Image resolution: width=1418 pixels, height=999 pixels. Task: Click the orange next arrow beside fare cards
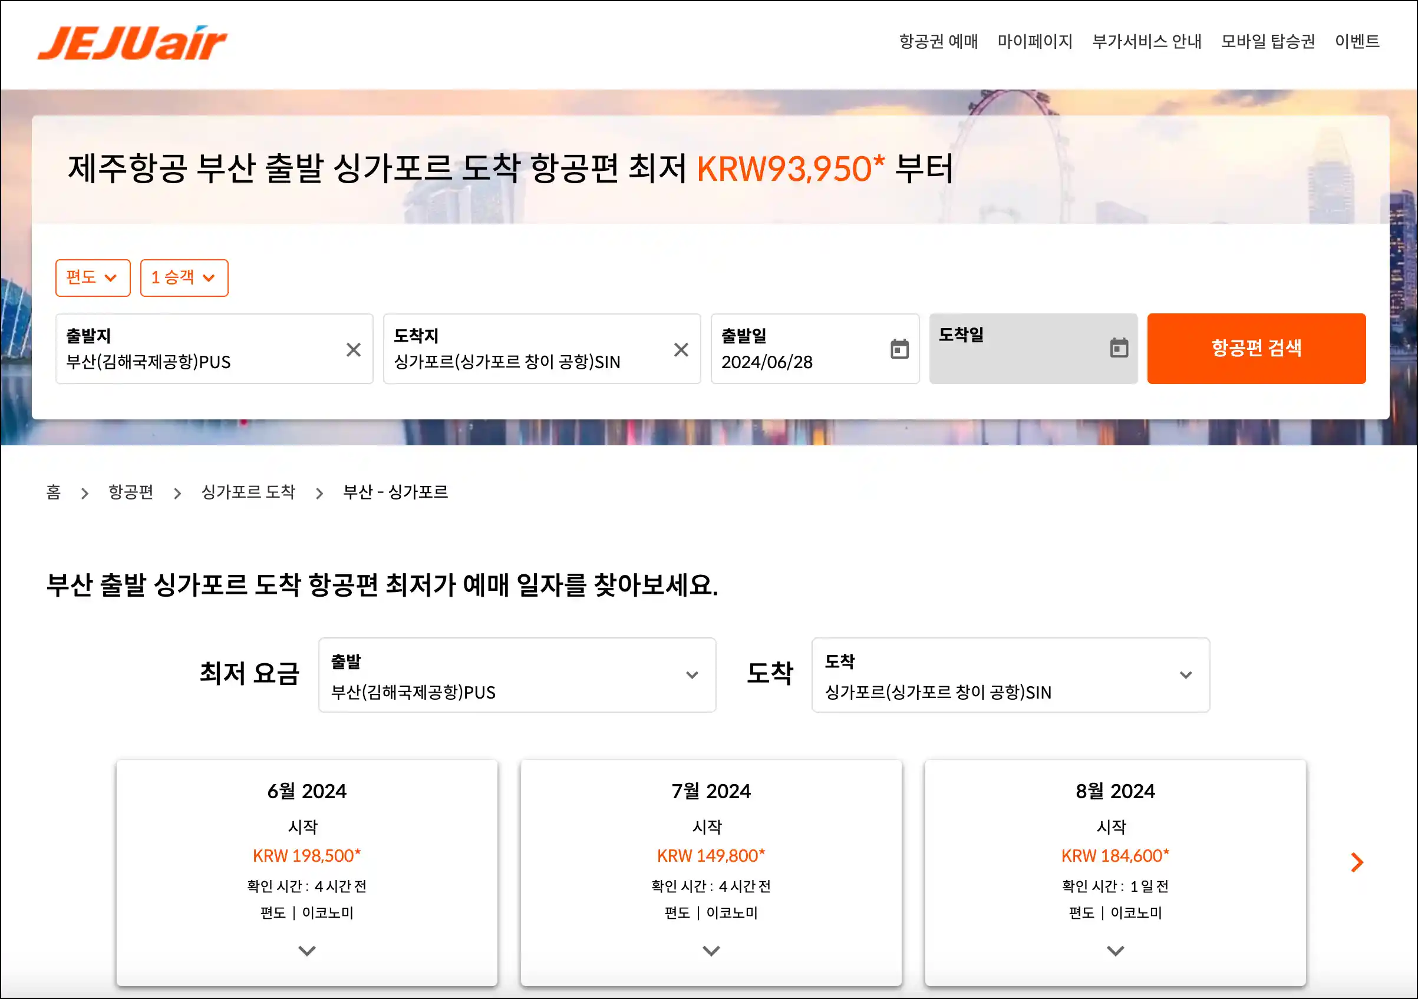click(x=1356, y=862)
